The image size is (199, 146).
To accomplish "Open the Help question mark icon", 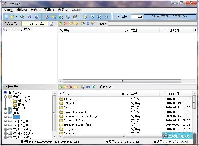I will point(99,17).
